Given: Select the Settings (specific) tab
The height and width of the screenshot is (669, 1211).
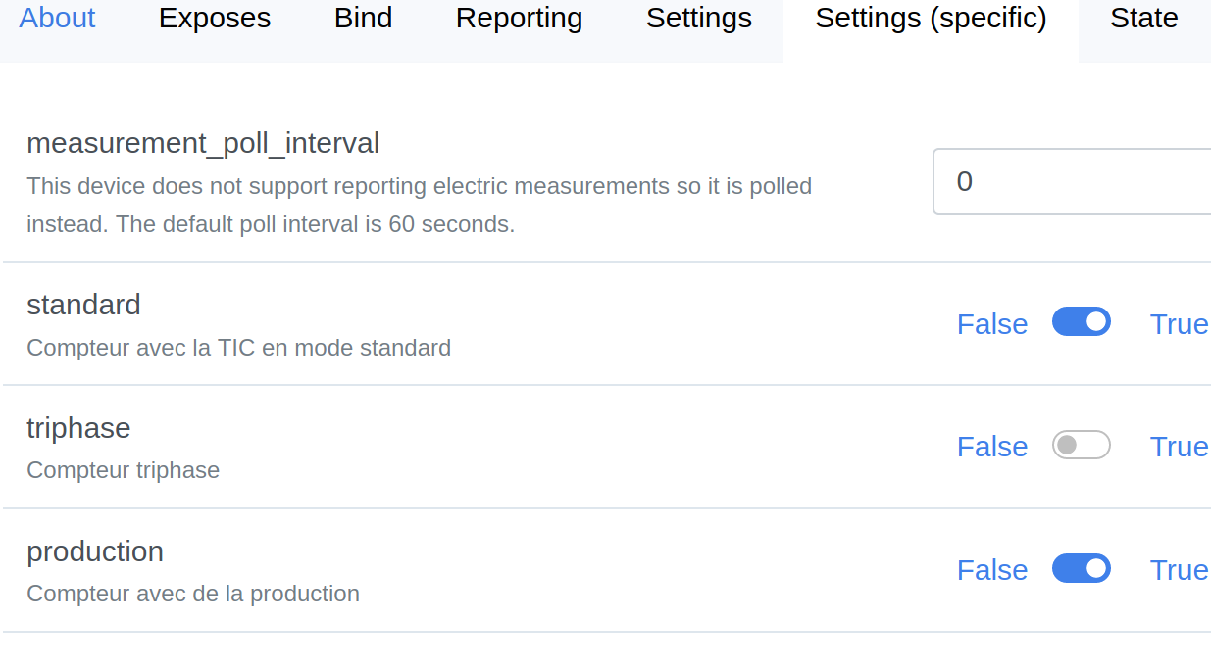Looking at the screenshot, I should [931, 19].
